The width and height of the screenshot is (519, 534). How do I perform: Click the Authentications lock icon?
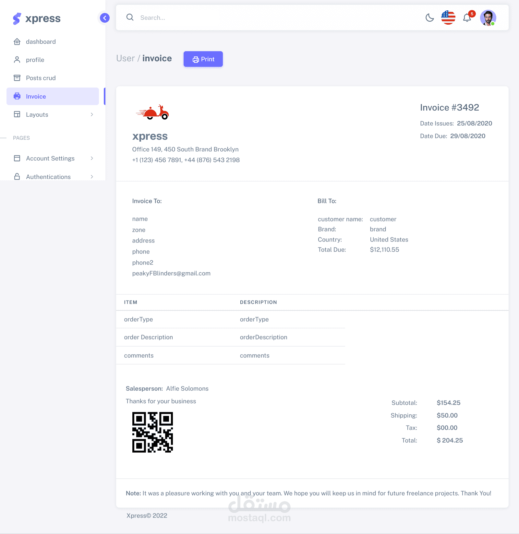pyautogui.click(x=17, y=176)
